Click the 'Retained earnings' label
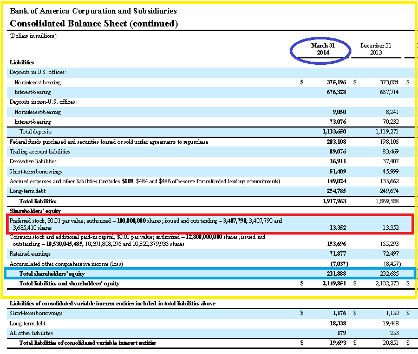418x354 pixels. [30, 254]
